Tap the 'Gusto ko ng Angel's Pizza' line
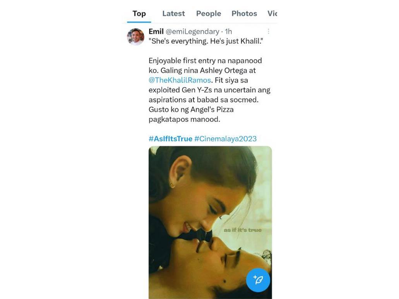 pyautogui.click(x=191, y=109)
